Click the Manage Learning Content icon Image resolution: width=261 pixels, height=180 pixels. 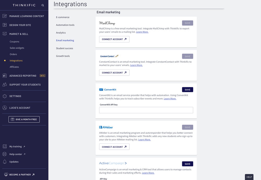pyautogui.click(x=5, y=16)
